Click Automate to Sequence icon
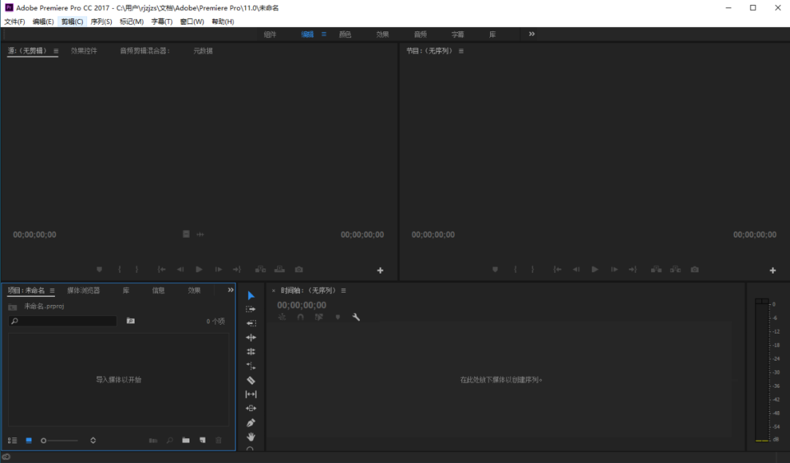The height and width of the screenshot is (463, 790). tap(153, 440)
